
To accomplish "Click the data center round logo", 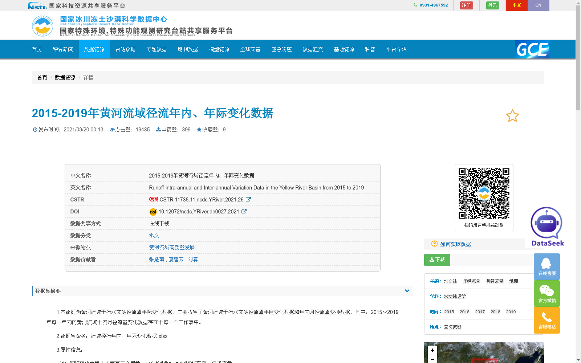I will (x=42, y=26).
